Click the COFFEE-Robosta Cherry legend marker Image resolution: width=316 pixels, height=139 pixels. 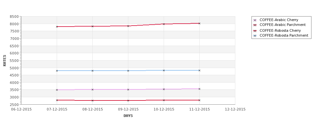click(255, 31)
